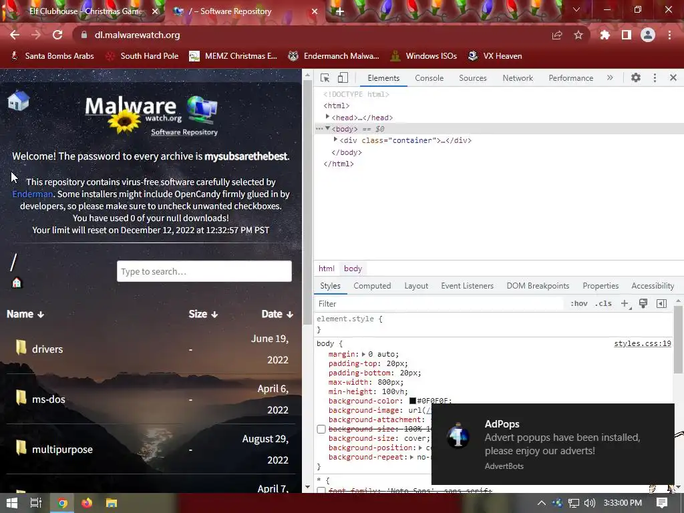Image resolution: width=684 pixels, height=513 pixels.
Task: Click the Enderman link
Action: coord(33,194)
